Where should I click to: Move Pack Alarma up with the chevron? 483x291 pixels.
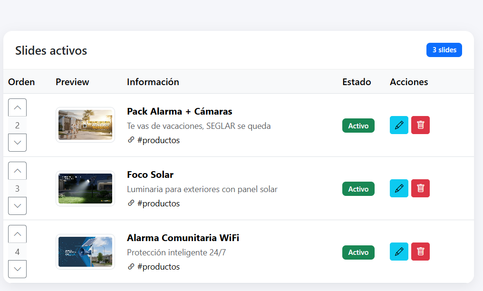coord(17,107)
